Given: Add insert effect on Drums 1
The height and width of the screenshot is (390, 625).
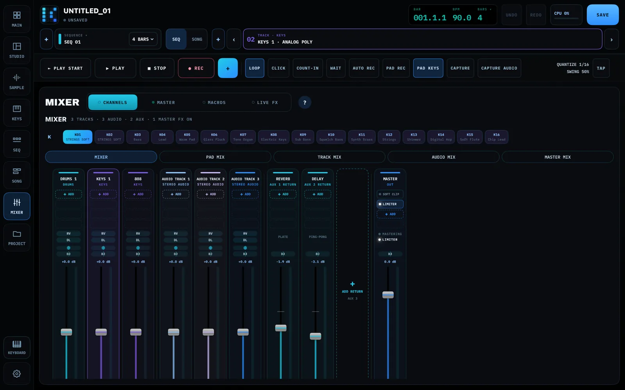Looking at the screenshot, I should point(68,194).
